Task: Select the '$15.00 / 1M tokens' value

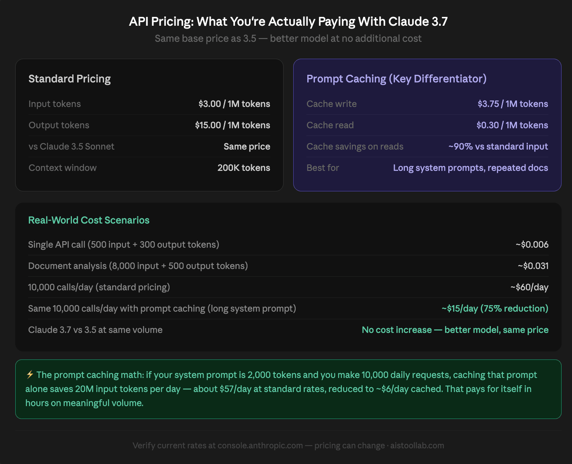Action: pos(233,125)
